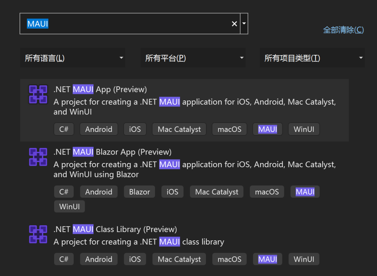Click the .NET MAUI App template icon
The width and height of the screenshot is (377, 276).
tap(38, 94)
